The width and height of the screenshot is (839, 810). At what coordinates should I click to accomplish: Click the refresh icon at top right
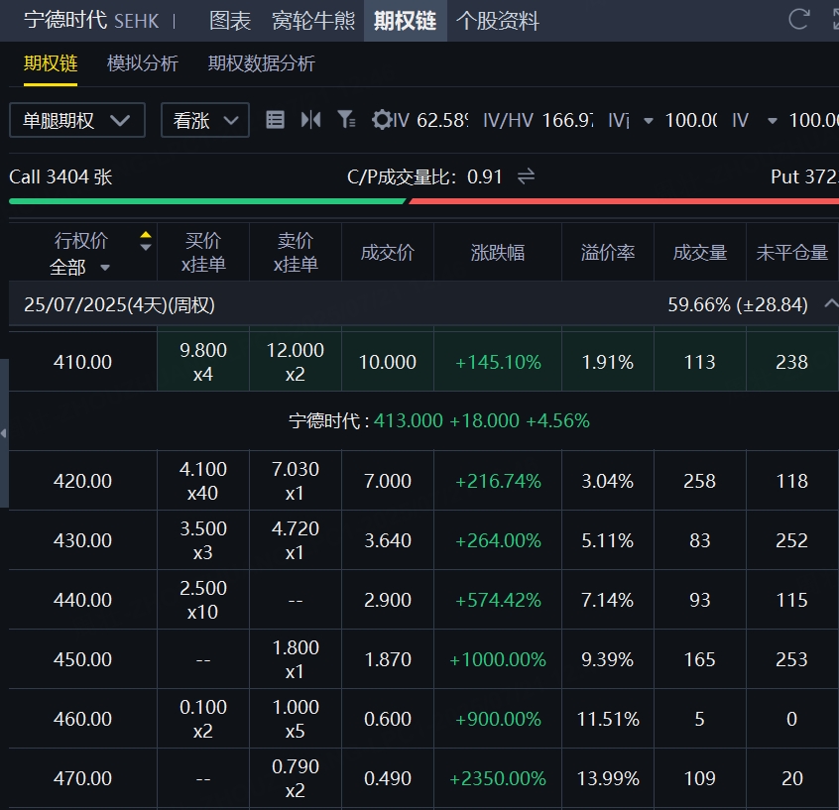coord(798,19)
